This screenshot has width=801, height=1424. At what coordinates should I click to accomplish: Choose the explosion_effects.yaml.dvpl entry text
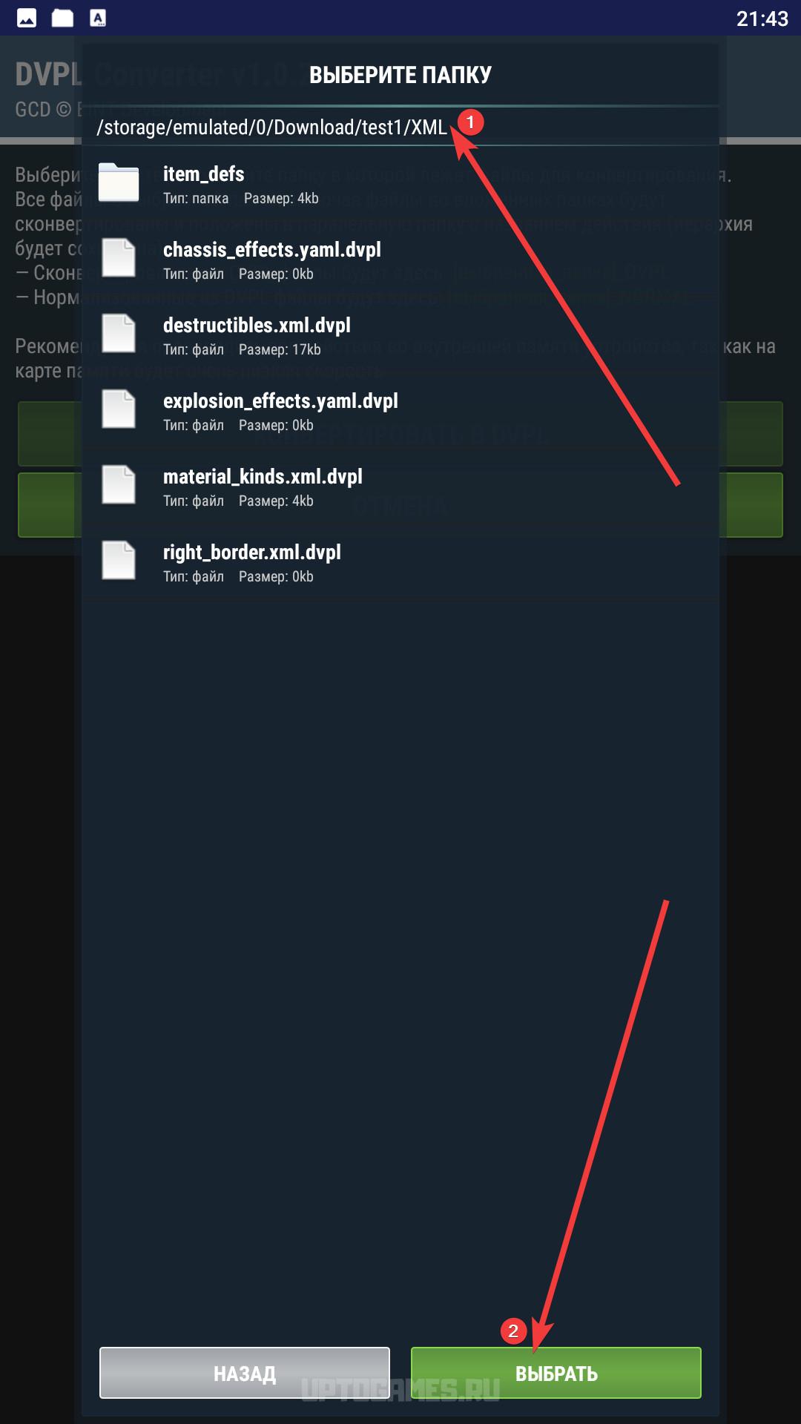pyautogui.click(x=280, y=400)
